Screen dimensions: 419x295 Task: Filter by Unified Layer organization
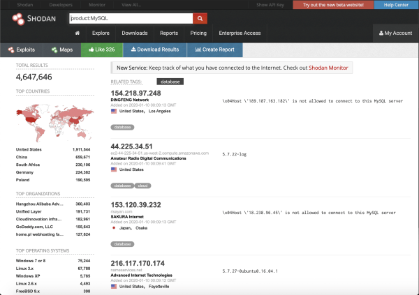coord(29,211)
